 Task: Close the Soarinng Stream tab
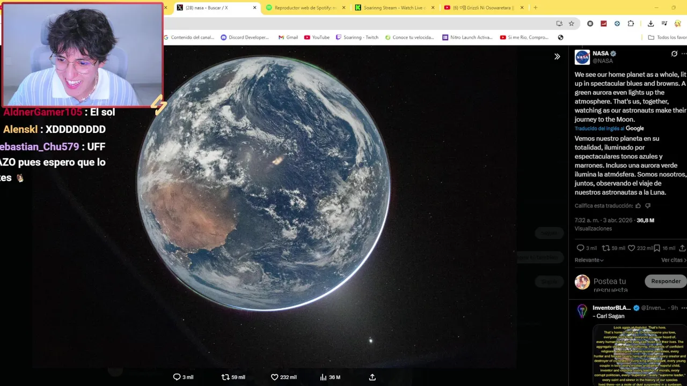coord(433,8)
